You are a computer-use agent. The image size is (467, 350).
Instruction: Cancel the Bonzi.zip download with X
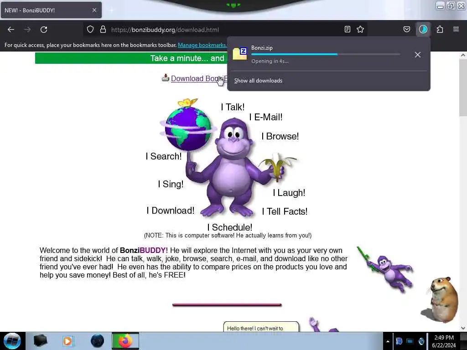[418, 55]
